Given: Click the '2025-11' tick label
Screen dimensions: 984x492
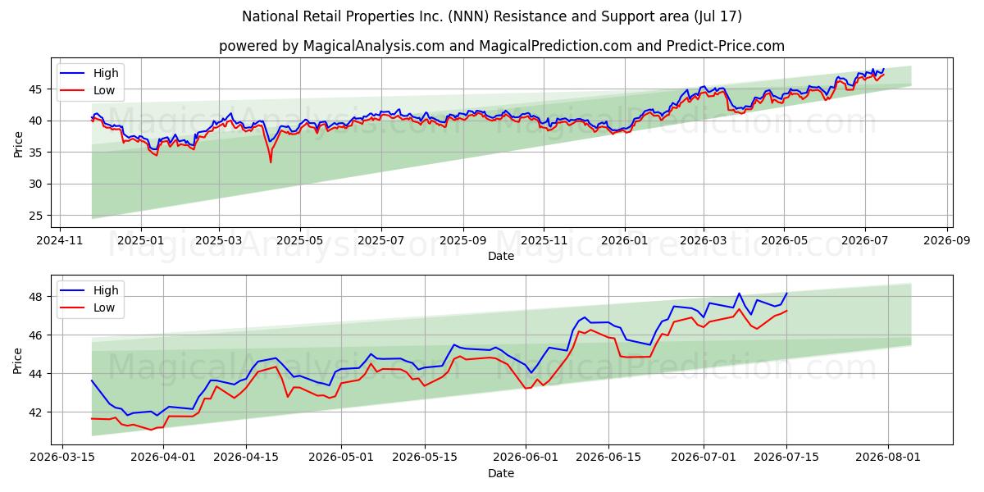Looking at the screenshot, I should [543, 240].
